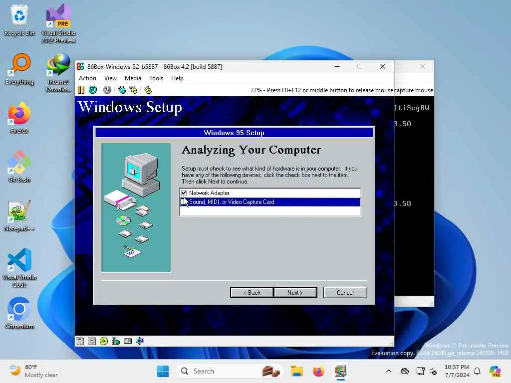Click the sound speaker status icon

click(x=140, y=341)
